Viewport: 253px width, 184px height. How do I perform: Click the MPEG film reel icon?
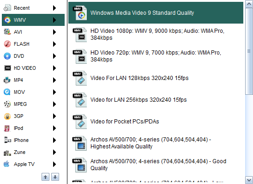[x=7, y=104]
